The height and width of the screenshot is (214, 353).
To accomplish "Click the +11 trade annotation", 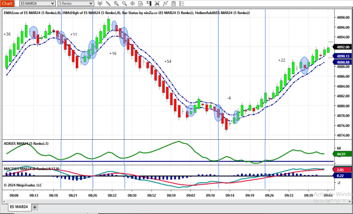I will [x=73, y=35].
